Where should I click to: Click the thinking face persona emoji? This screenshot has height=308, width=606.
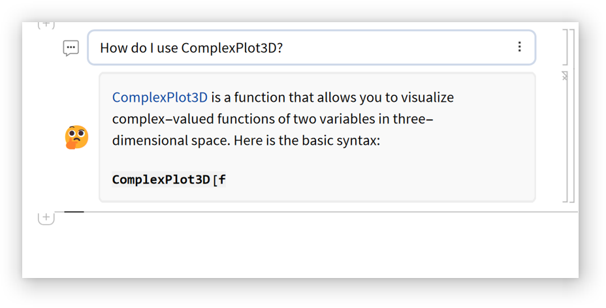[76, 137]
